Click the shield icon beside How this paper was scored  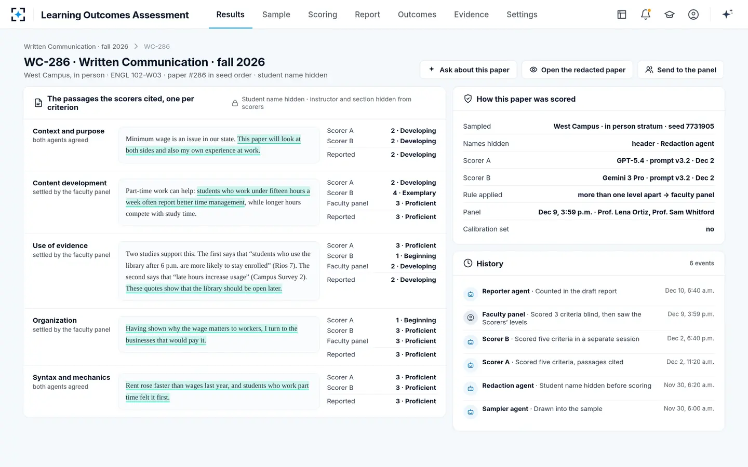468,99
